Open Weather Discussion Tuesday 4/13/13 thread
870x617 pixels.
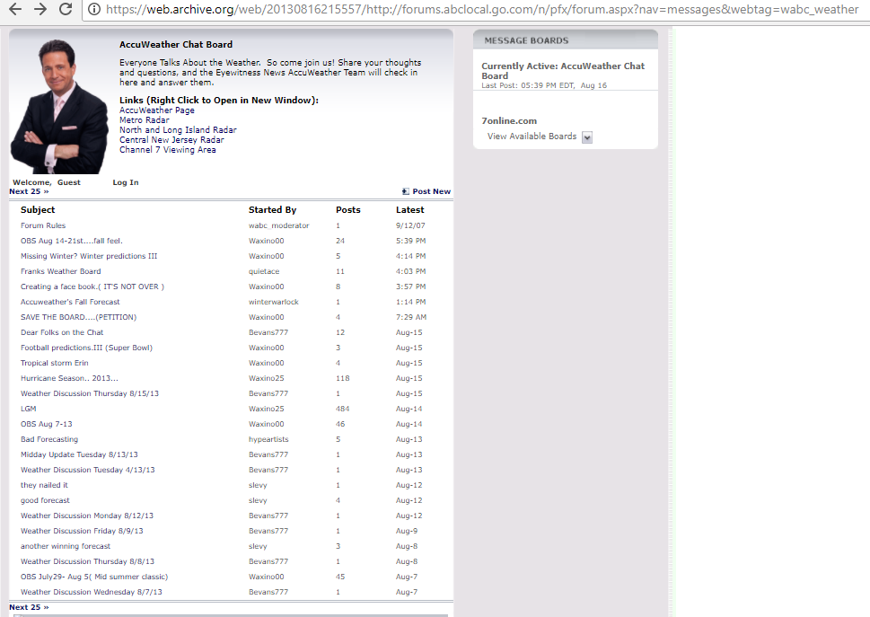88,470
